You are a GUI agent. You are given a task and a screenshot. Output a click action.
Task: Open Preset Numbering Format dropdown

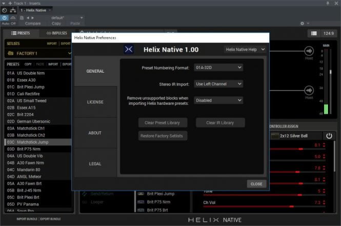(218, 67)
